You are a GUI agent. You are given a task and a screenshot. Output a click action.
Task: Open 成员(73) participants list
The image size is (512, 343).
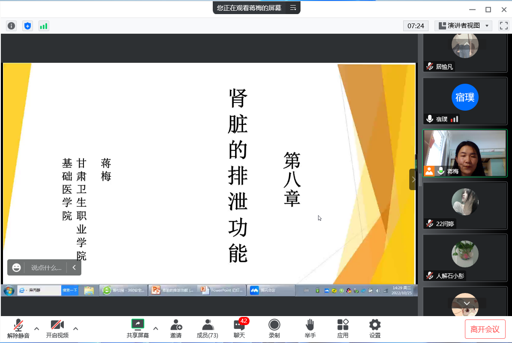click(x=208, y=328)
